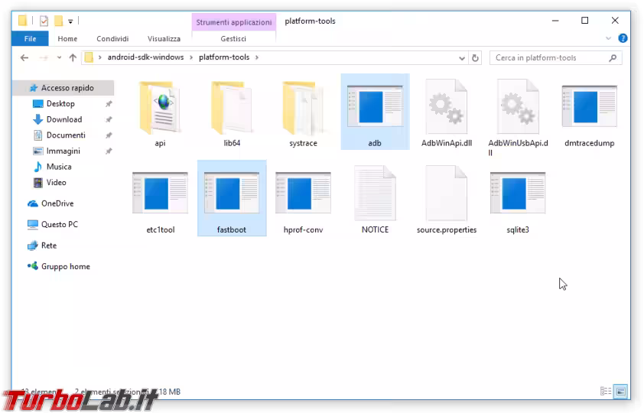Click the folder icon in address bar
This screenshot has height=413, width=644.
(x=89, y=57)
